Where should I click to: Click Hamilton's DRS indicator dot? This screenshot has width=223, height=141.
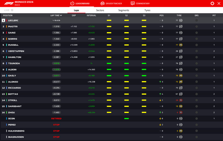click(197, 57)
